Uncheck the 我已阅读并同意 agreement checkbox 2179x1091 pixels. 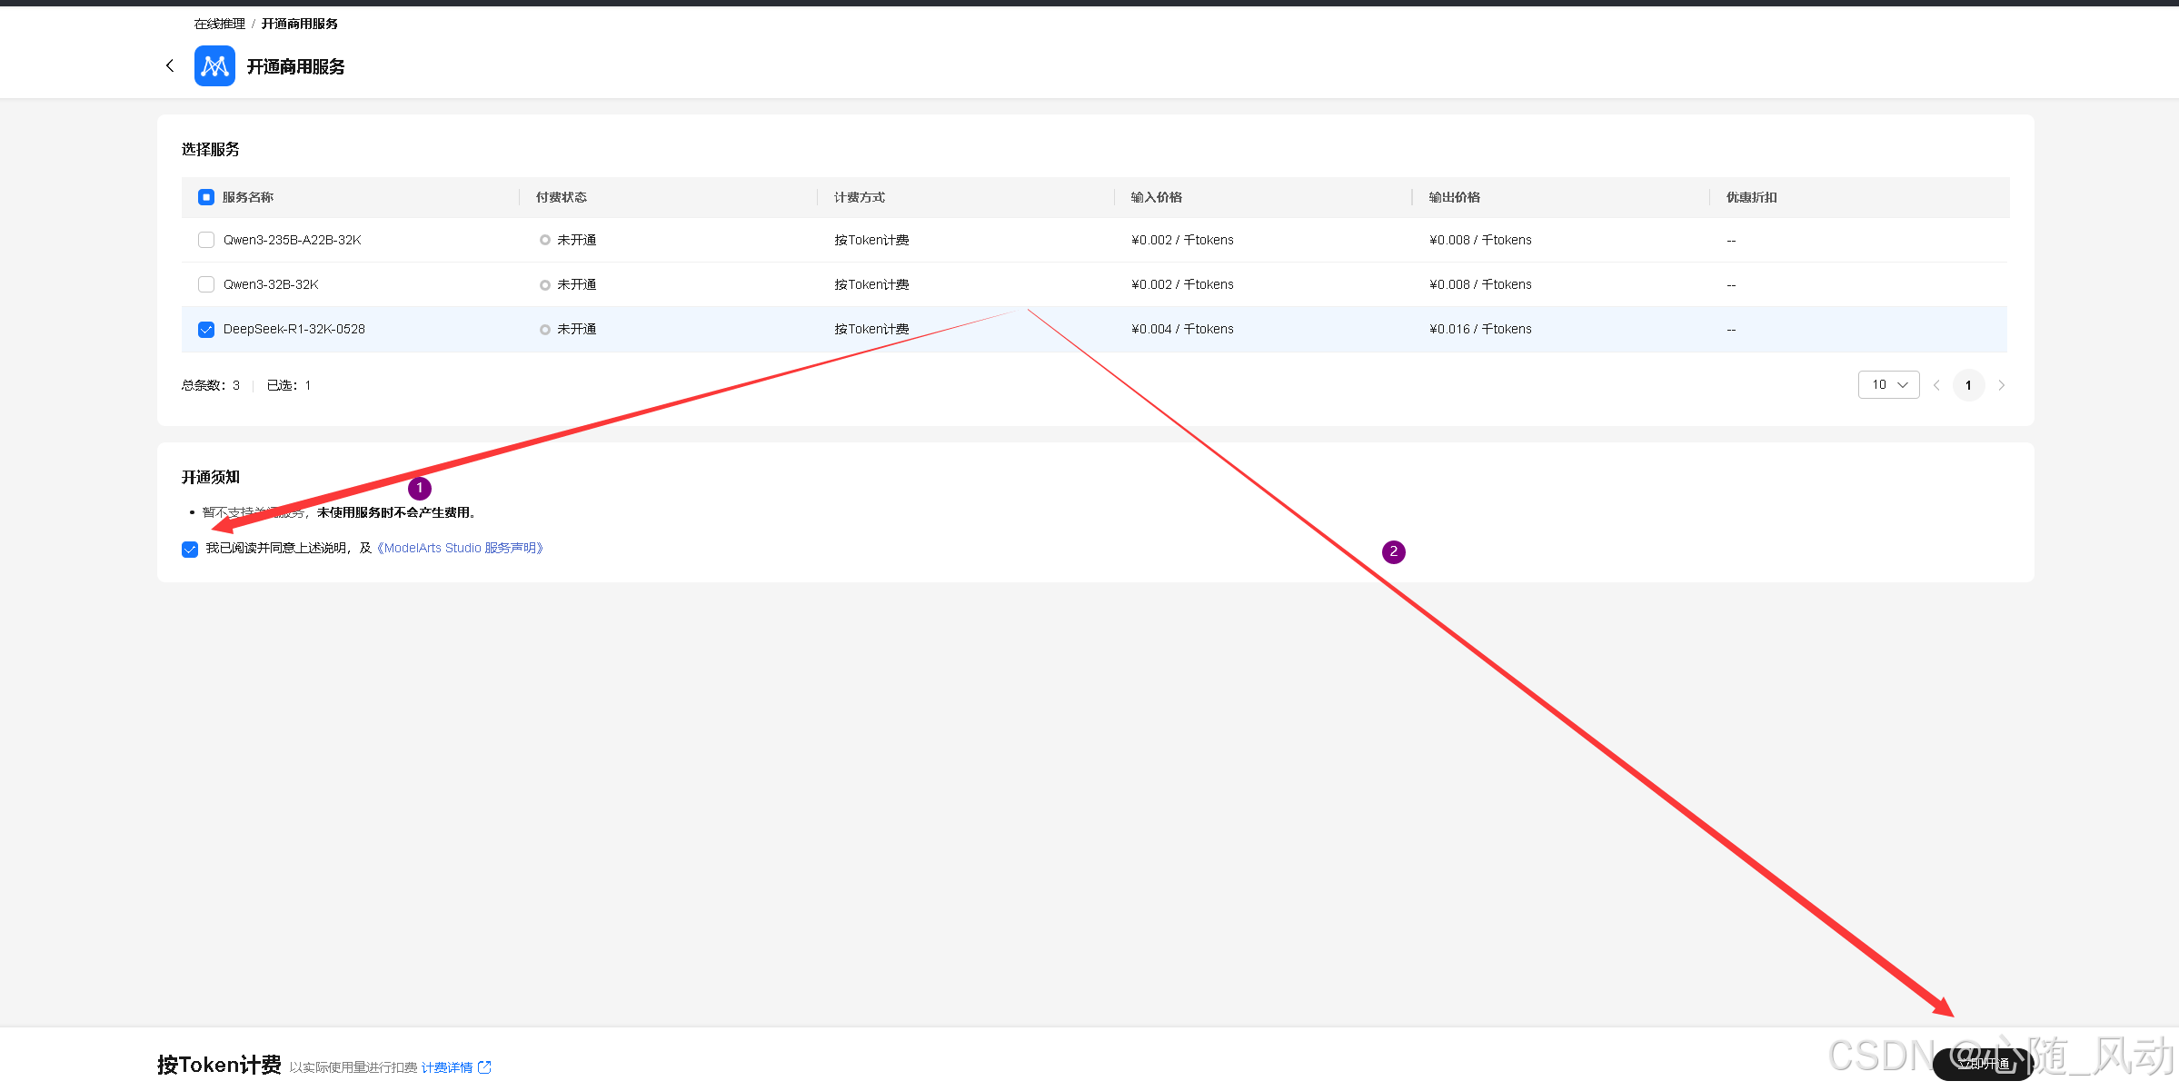[190, 549]
